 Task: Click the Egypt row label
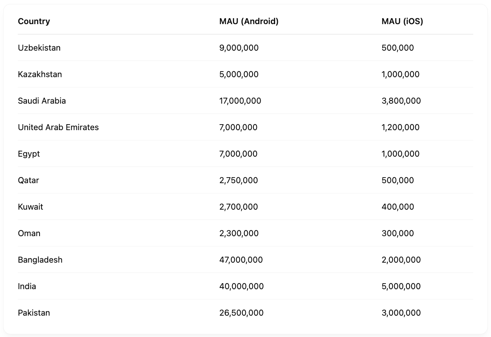pos(29,154)
